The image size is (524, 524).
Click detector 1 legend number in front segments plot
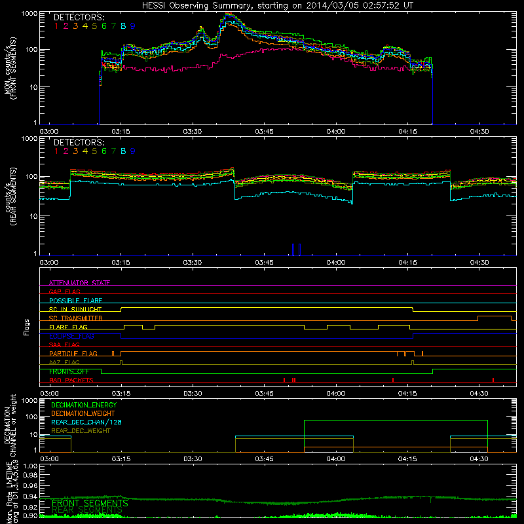[56, 26]
